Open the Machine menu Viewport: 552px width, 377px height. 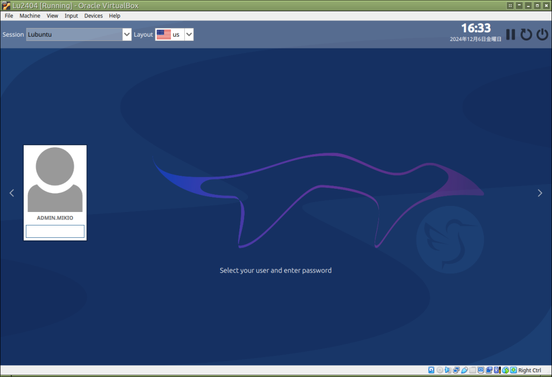pyautogui.click(x=30, y=16)
